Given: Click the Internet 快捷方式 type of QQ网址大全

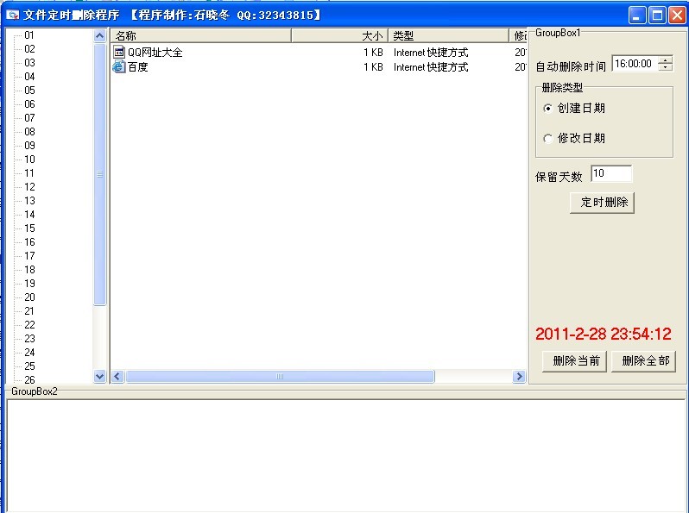Looking at the screenshot, I should pyautogui.click(x=431, y=53).
